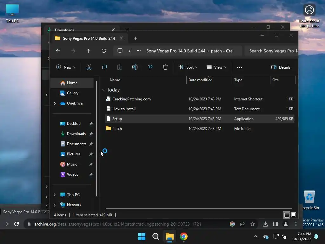Click File Explorer icon on taskbar
Image resolution: width=325 pixels, height=244 pixels.
(169, 236)
